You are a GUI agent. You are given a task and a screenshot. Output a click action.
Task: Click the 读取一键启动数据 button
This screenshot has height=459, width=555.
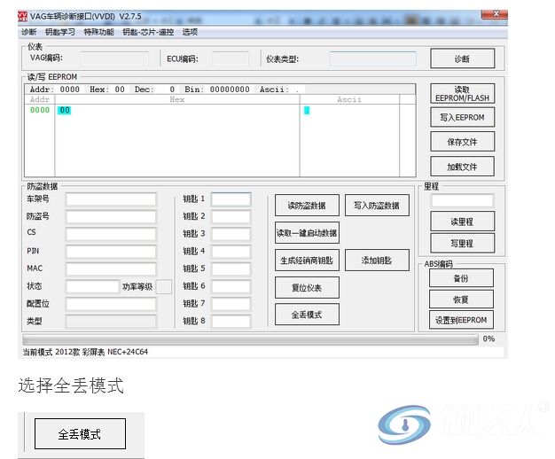[307, 233]
